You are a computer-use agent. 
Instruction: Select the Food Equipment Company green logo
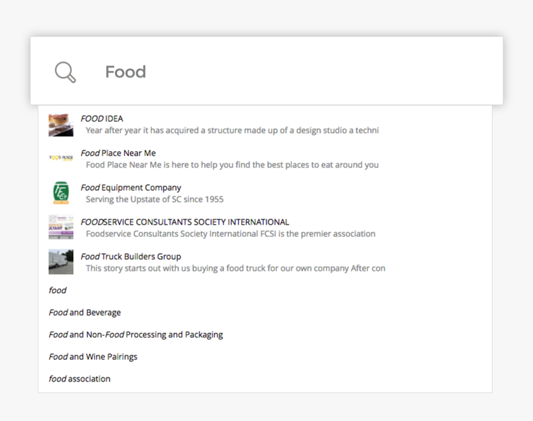[61, 193]
